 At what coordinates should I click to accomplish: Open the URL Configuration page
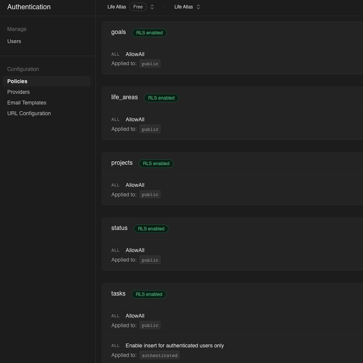point(29,113)
